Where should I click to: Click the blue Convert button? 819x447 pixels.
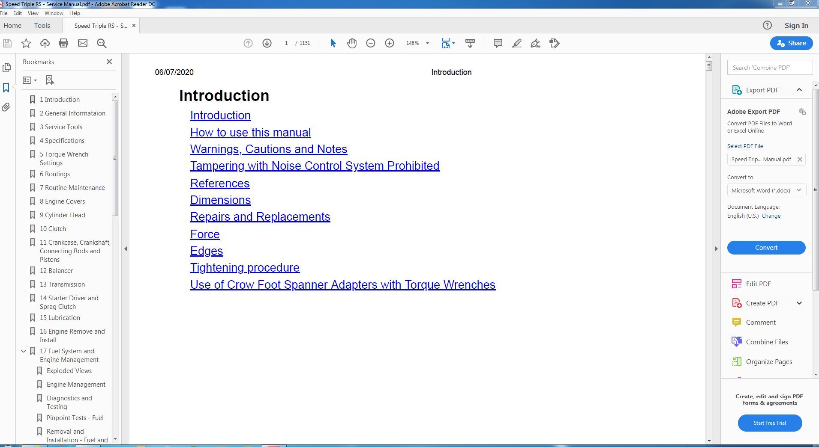click(766, 248)
